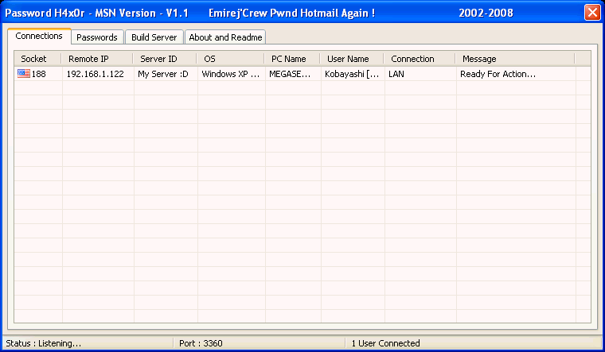605x352 pixels.
Task: Open the About and Readme tab
Action: pos(224,37)
